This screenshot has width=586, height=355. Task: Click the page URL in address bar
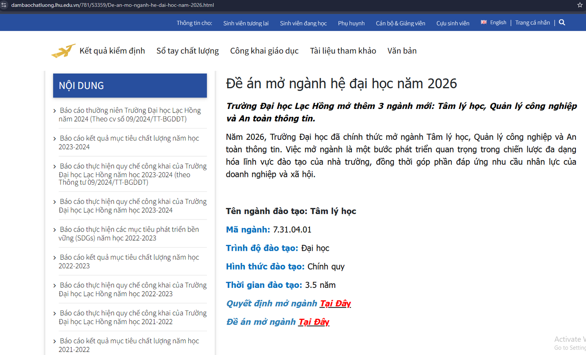pos(113,5)
